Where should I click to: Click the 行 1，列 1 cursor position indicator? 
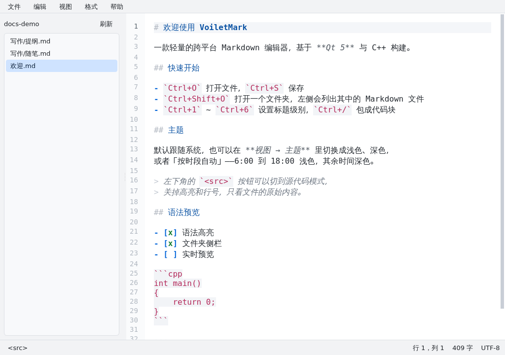[429, 348]
